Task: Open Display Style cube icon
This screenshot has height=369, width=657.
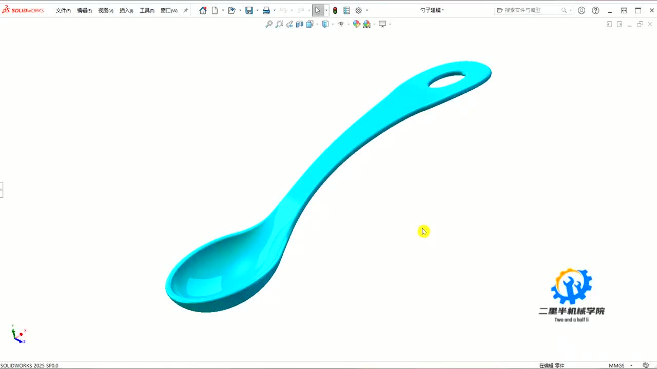Action: (x=325, y=24)
